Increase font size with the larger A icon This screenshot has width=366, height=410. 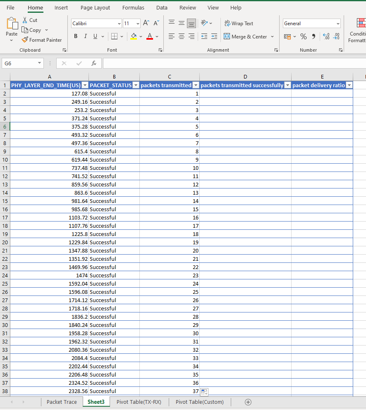point(146,23)
